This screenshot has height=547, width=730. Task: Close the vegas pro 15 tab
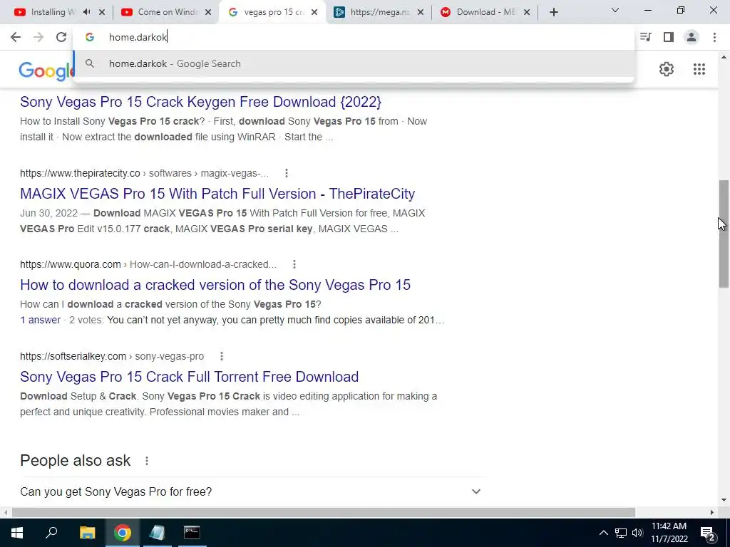pyautogui.click(x=314, y=13)
